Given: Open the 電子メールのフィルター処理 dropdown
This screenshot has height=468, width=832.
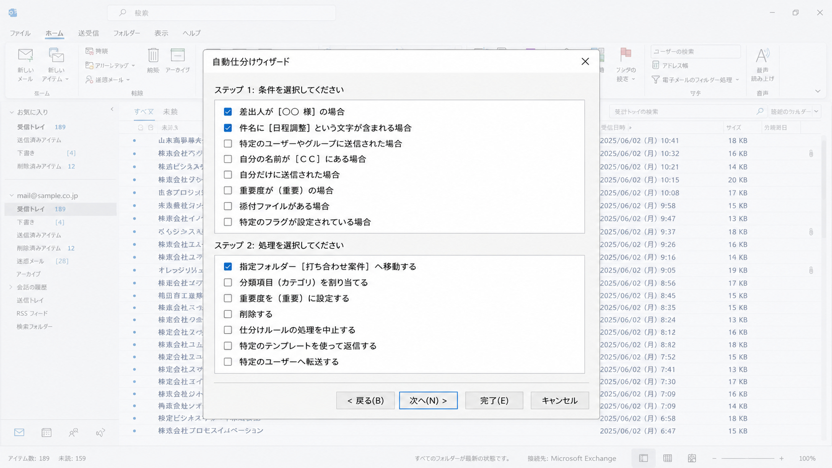Looking at the screenshot, I should coord(737,80).
